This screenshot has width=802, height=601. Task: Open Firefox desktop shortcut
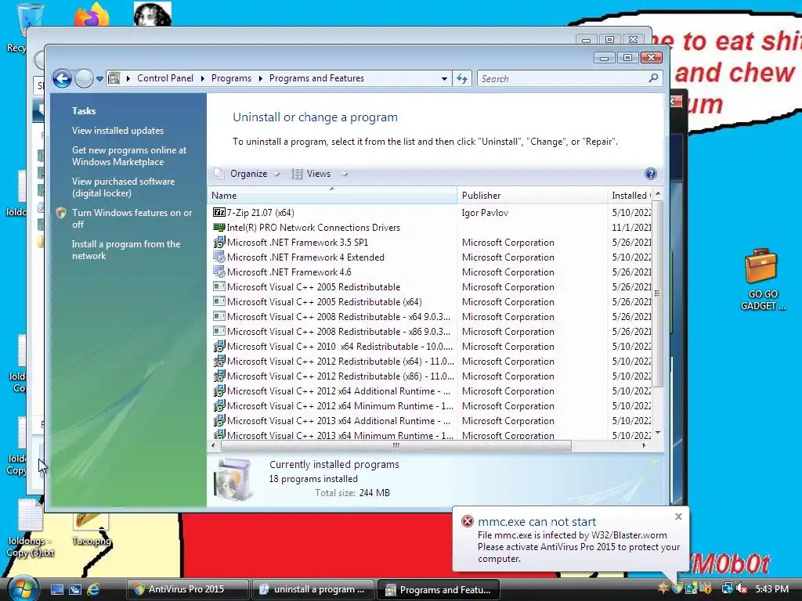pyautogui.click(x=91, y=14)
